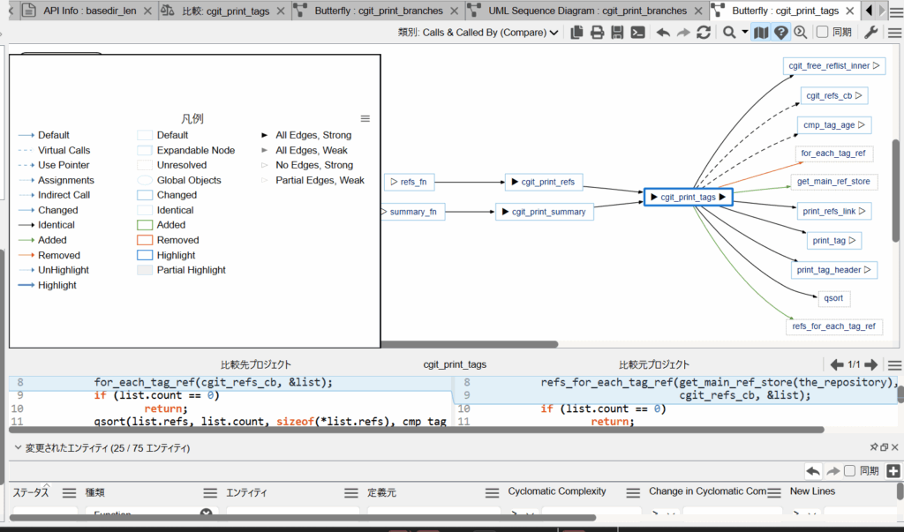Click the undo arrow in graph toolbar
The width and height of the screenshot is (904, 532).
pyautogui.click(x=662, y=33)
